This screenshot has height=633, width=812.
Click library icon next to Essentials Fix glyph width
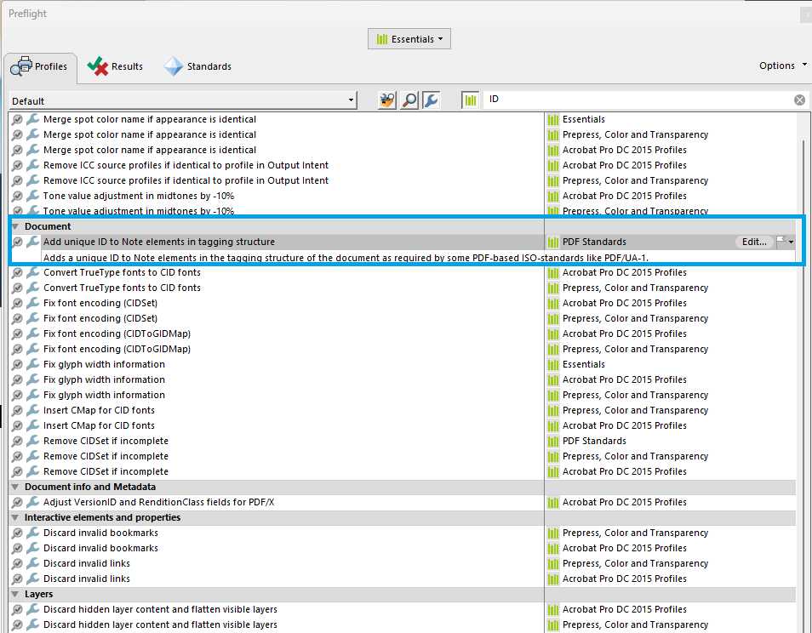point(553,364)
